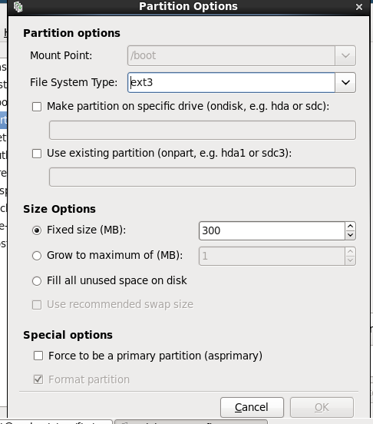Click the Fixed size value field showing 300

[272, 230]
